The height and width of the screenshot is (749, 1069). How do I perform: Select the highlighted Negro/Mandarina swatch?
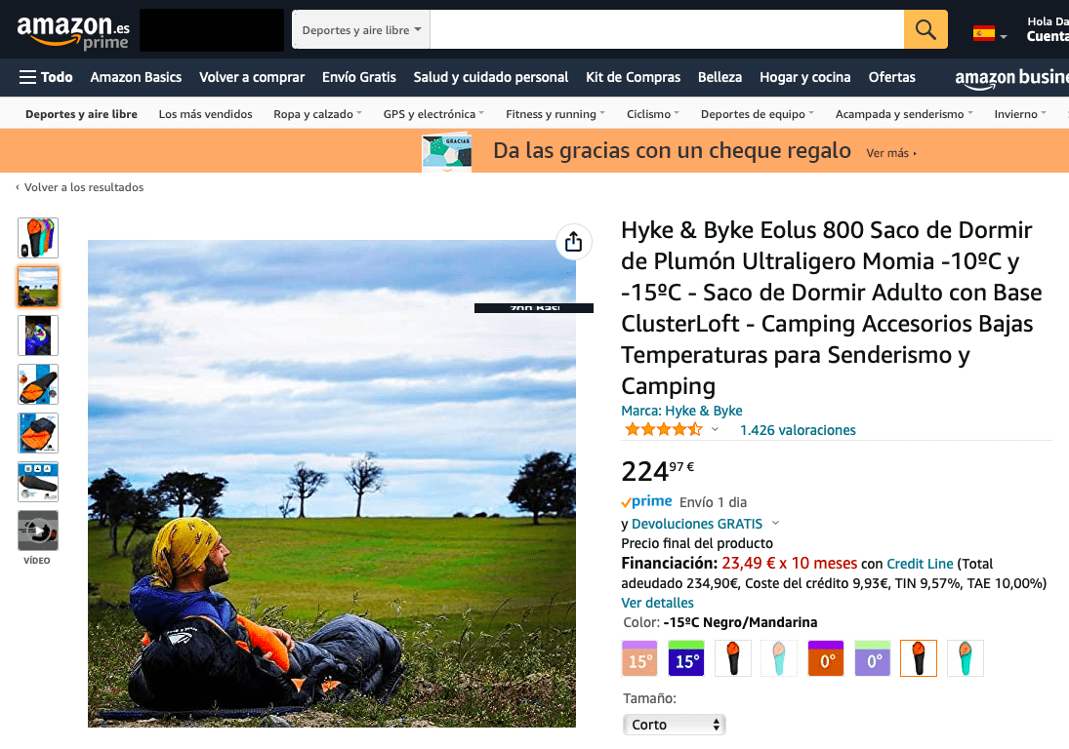click(x=919, y=658)
